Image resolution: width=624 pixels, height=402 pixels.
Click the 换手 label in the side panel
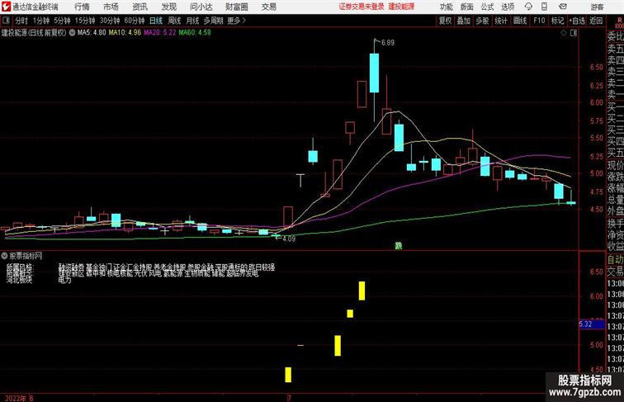[615, 224]
